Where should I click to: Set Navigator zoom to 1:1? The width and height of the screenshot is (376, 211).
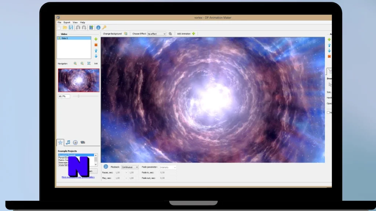(x=96, y=64)
